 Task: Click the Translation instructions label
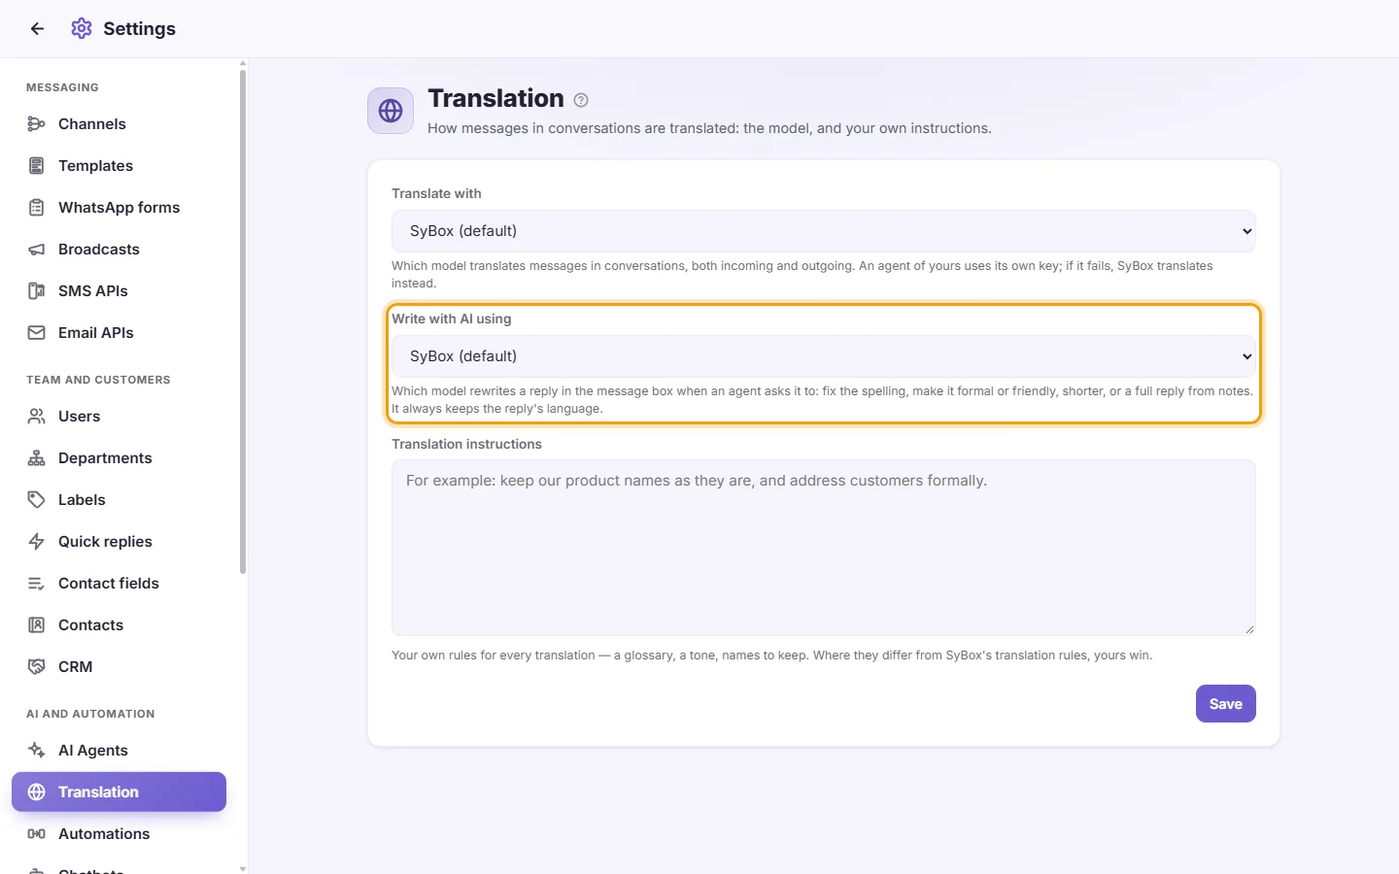[466, 445]
